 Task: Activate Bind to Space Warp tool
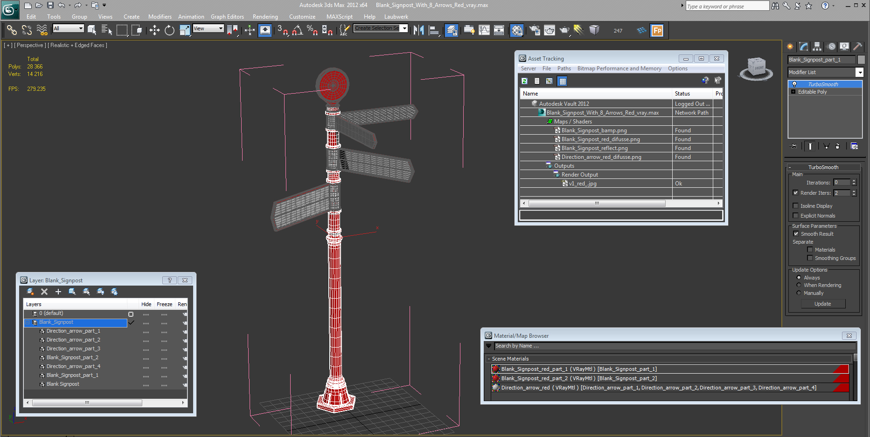click(x=42, y=30)
